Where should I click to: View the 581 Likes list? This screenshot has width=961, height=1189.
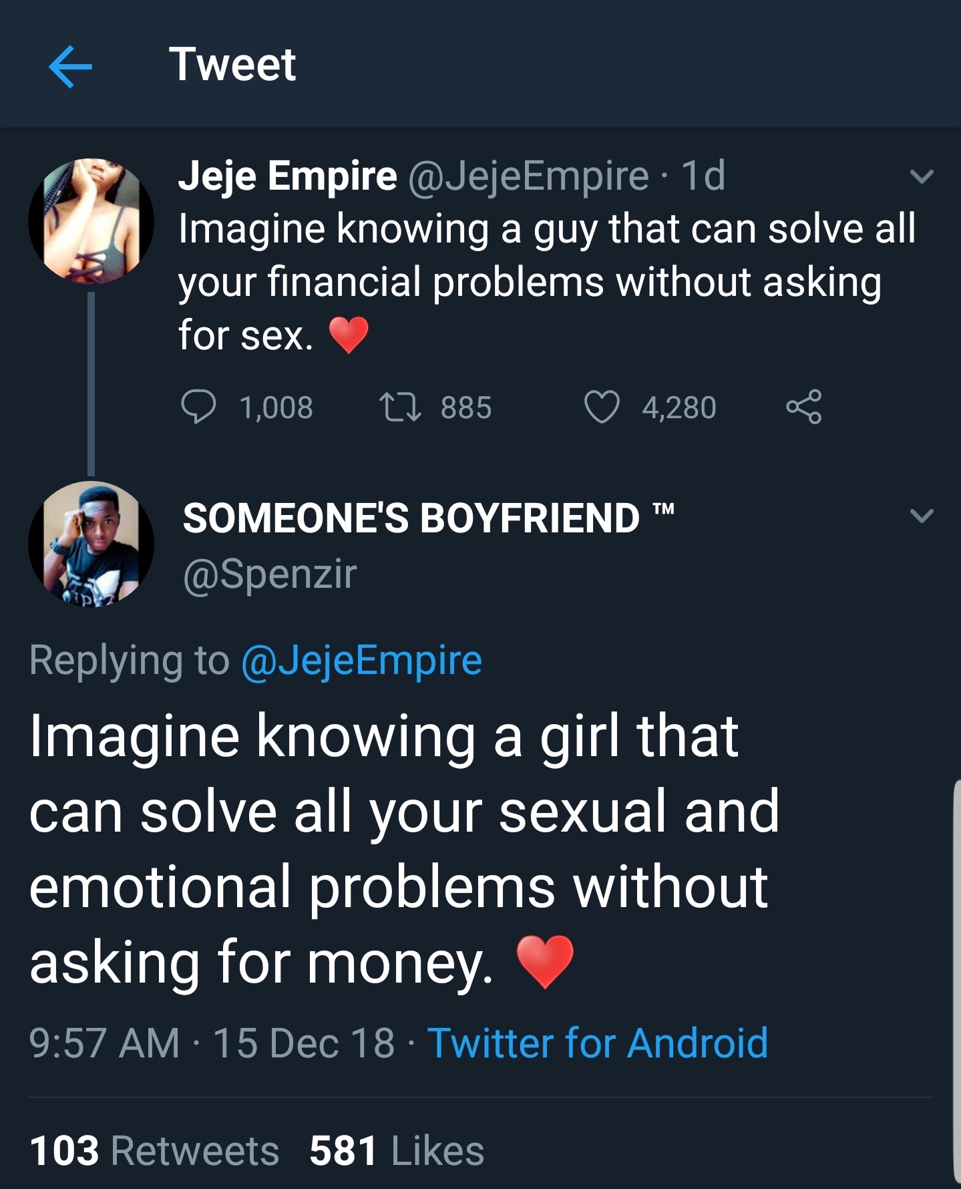point(397,1151)
